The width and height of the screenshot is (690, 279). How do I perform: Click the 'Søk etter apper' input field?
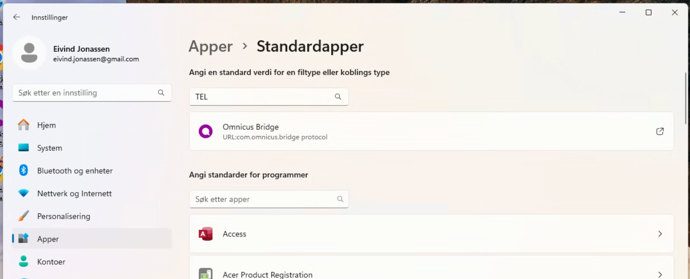point(263,199)
